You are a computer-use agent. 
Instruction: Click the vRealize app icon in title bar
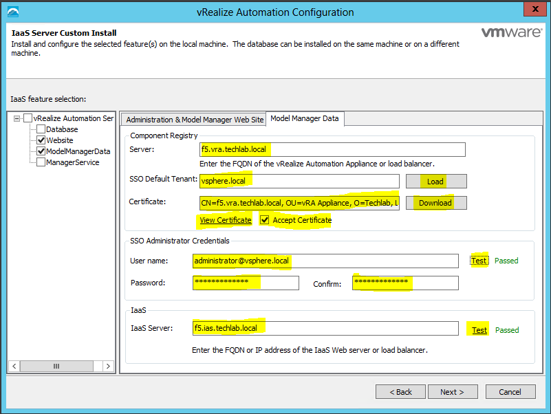click(13, 12)
